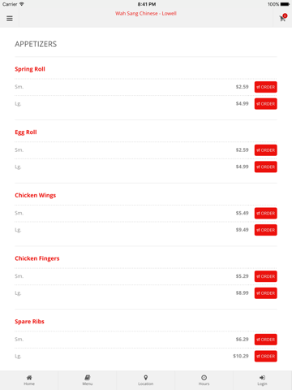
Task: Open the hamburger menu icon
Action: (10, 19)
